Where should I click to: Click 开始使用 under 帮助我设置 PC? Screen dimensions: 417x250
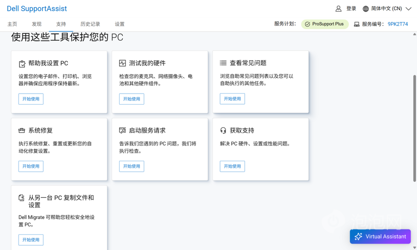coord(31,99)
